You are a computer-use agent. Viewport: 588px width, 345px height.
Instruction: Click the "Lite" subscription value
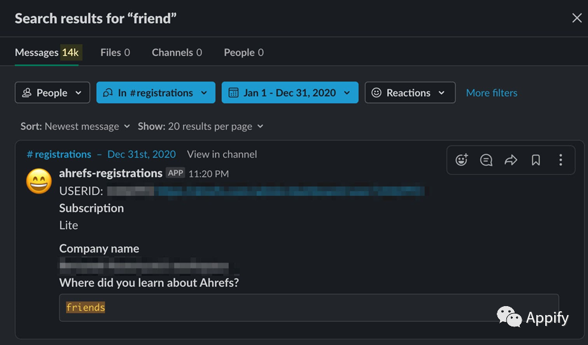click(x=69, y=225)
